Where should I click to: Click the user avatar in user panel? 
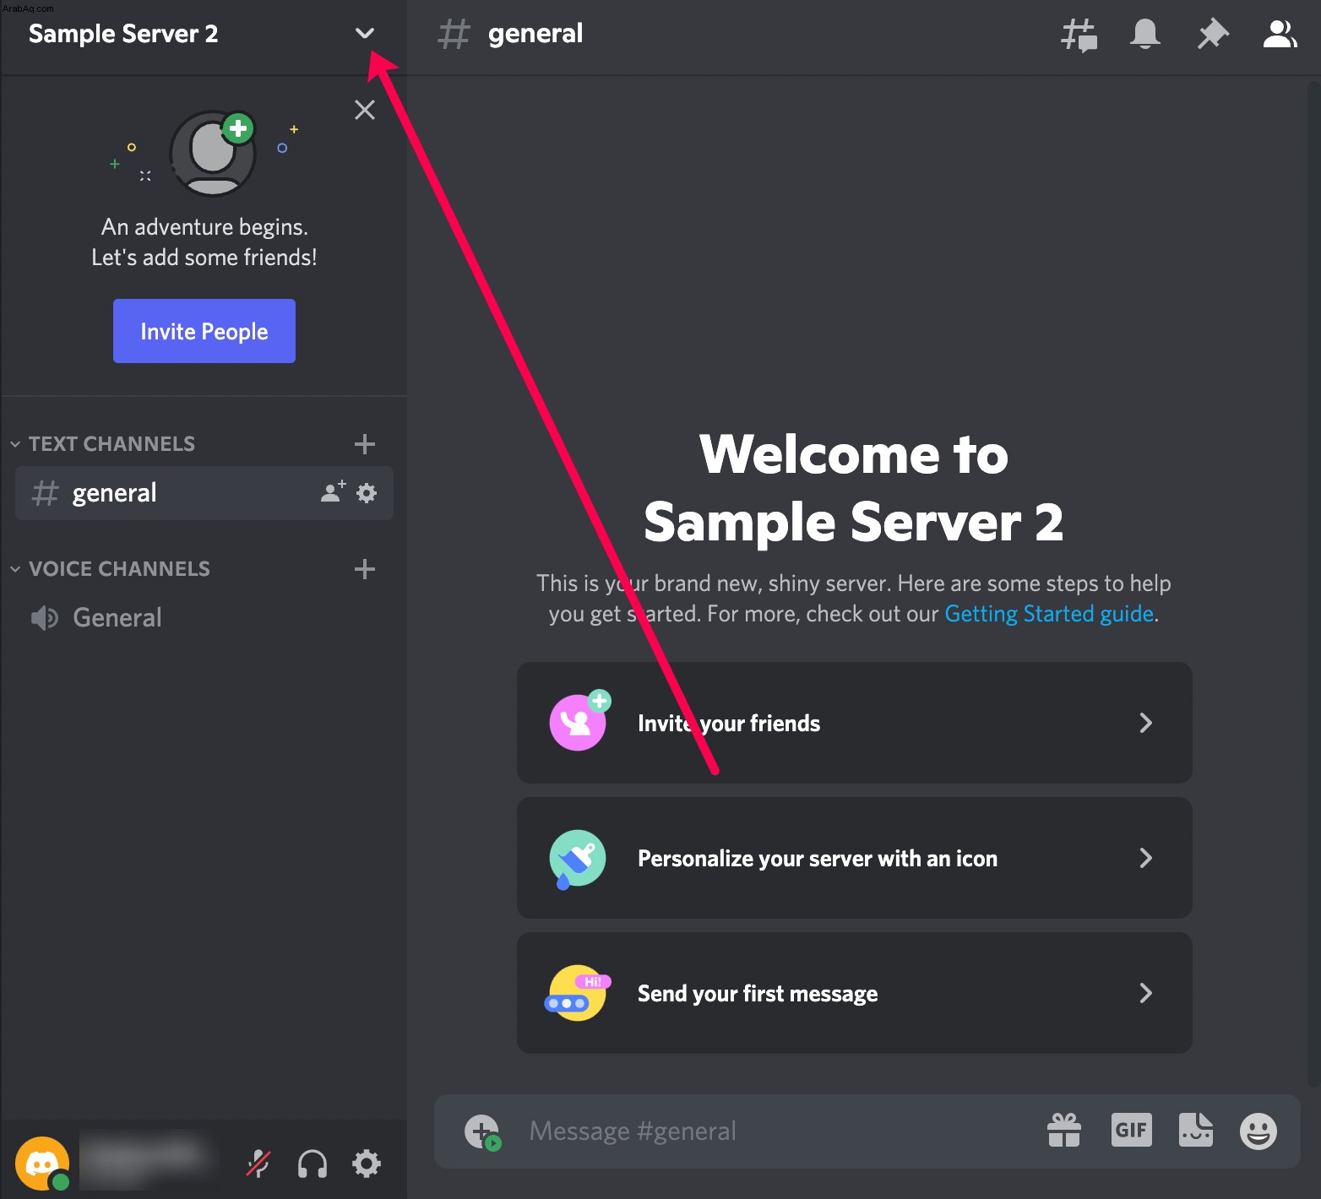(x=42, y=1163)
